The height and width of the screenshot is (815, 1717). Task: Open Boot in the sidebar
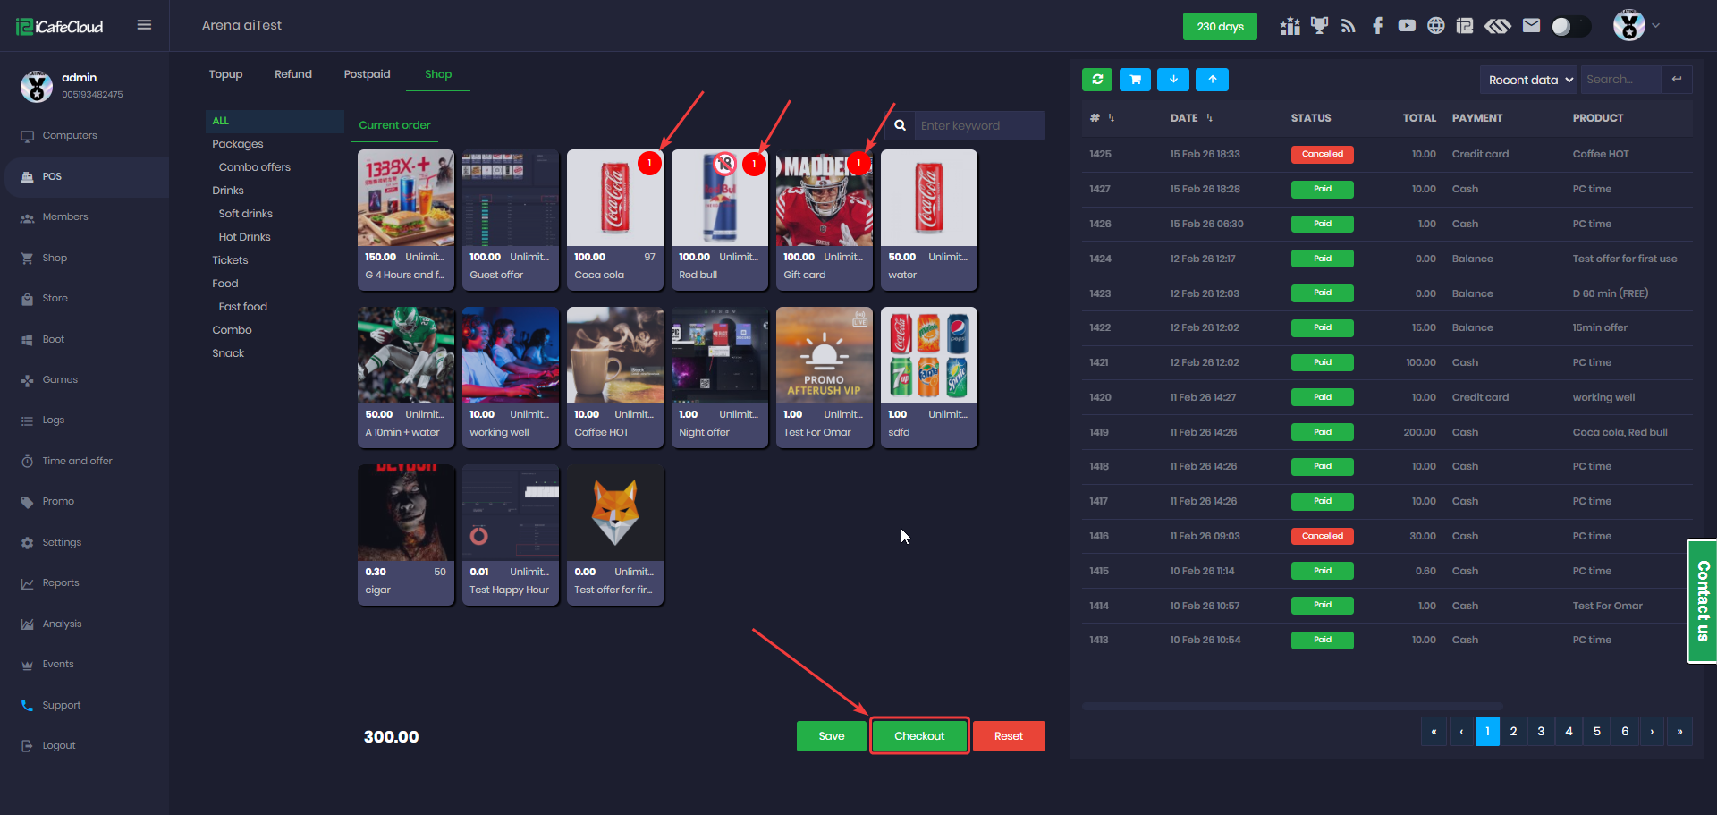pyautogui.click(x=54, y=340)
